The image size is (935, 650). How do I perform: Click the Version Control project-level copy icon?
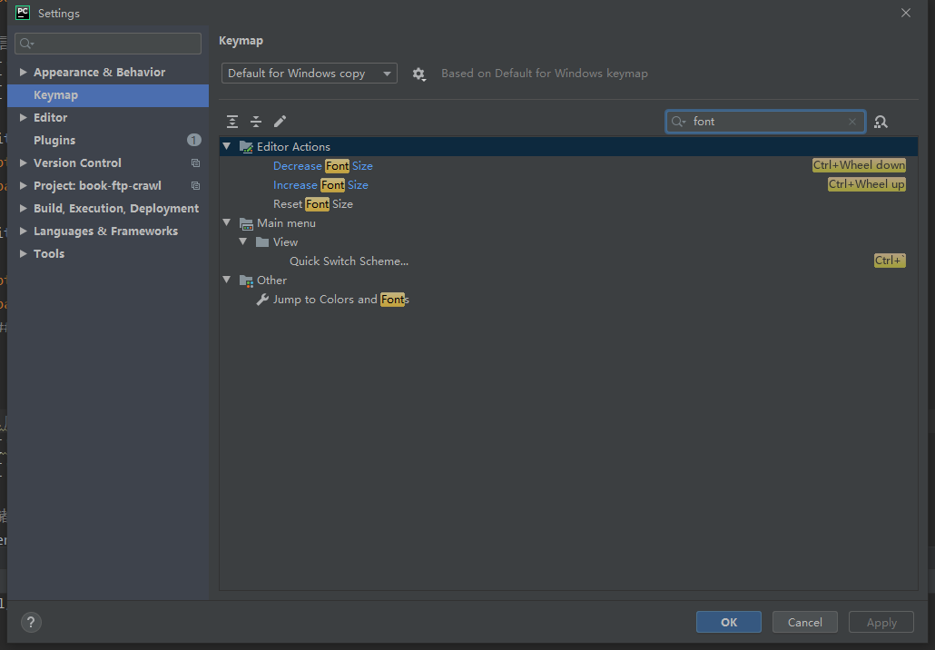pyautogui.click(x=195, y=162)
